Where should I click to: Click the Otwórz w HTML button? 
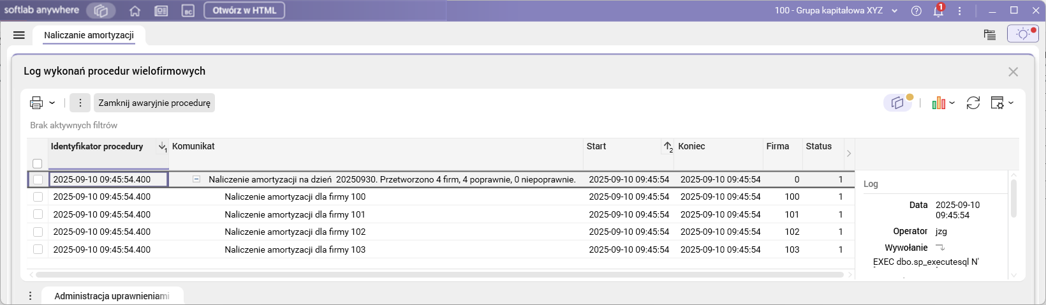[244, 11]
